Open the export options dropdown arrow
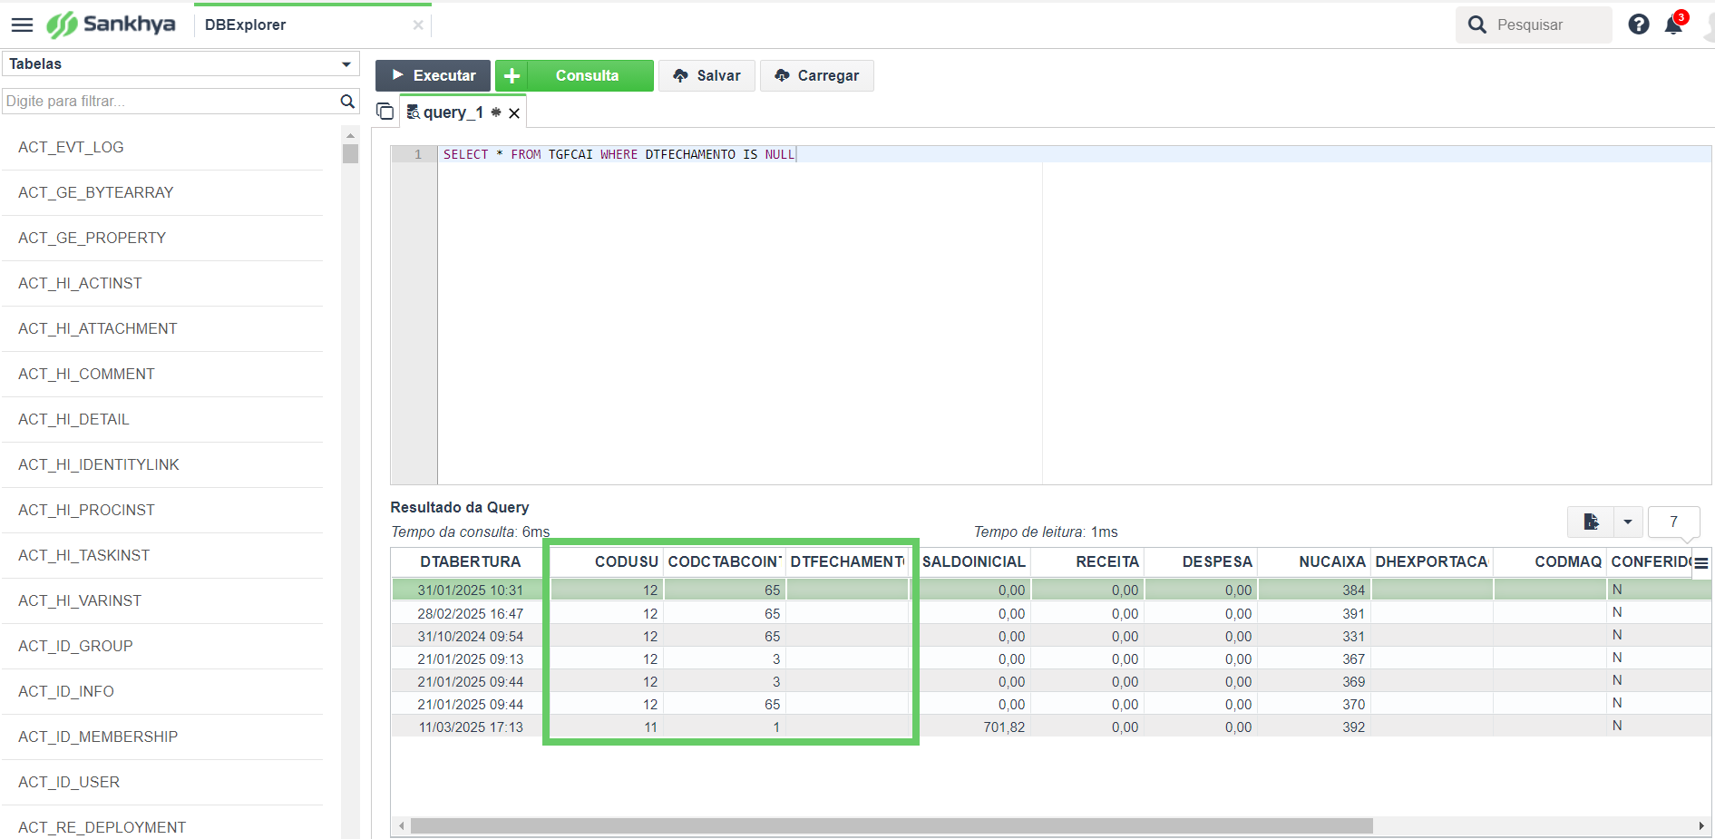 tap(1628, 522)
